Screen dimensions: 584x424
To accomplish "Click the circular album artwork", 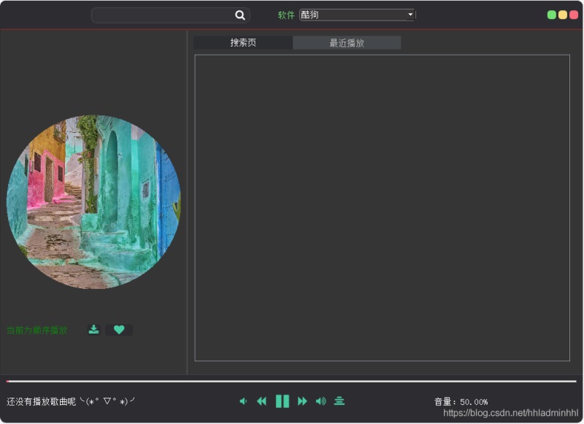I will tap(94, 202).
